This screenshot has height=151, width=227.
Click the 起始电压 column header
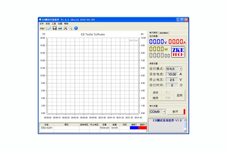pyautogui.click(x=84, y=124)
